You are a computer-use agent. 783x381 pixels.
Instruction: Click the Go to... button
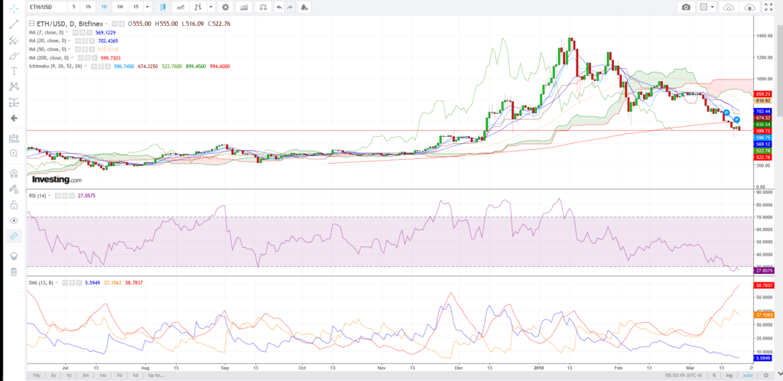click(158, 375)
